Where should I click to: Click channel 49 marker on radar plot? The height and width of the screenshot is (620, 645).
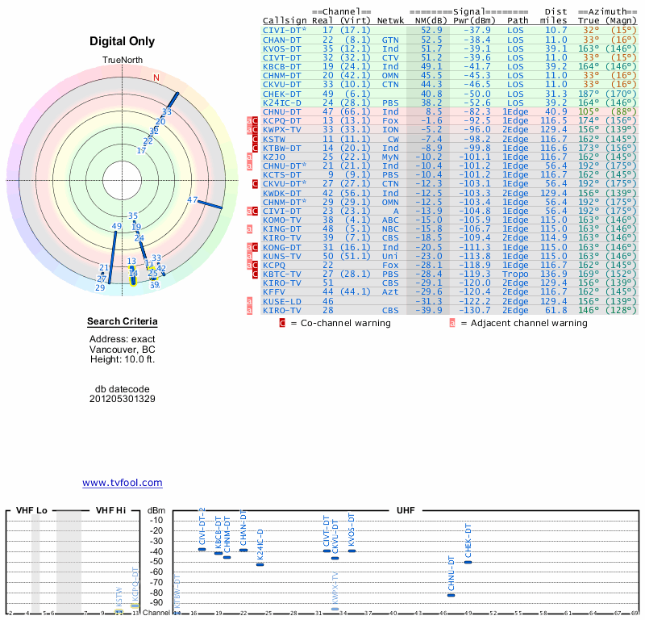pos(117,226)
